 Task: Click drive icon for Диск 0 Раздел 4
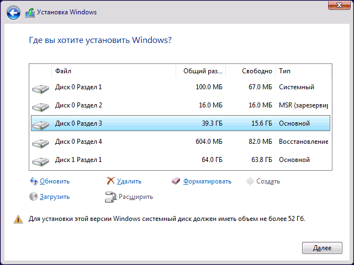pos(40,143)
